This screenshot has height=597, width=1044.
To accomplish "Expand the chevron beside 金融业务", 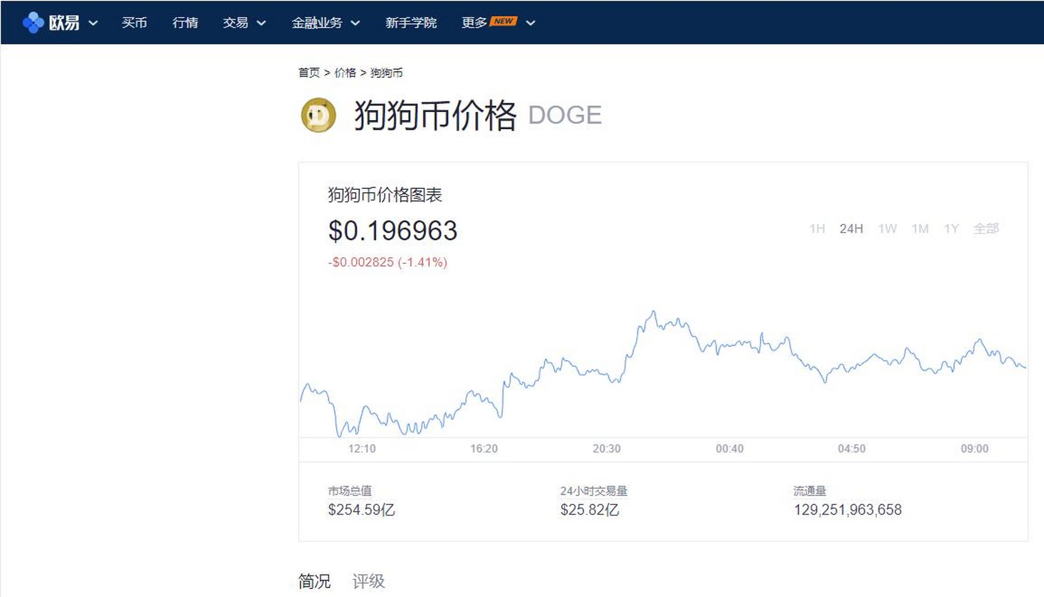I will point(355,23).
